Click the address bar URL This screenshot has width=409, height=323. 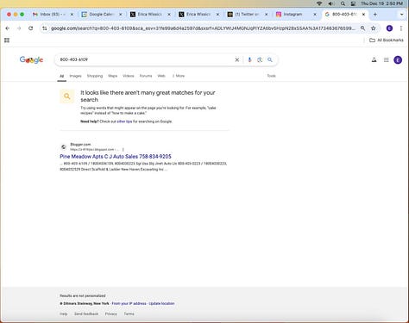(203, 28)
